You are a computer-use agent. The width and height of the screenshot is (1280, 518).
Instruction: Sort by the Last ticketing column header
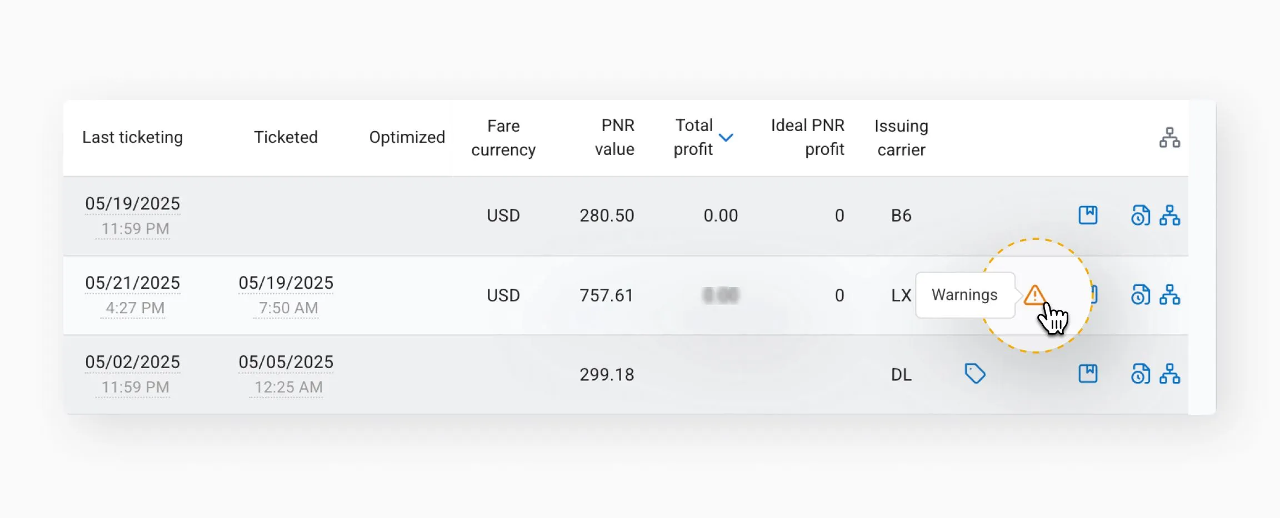(x=132, y=137)
